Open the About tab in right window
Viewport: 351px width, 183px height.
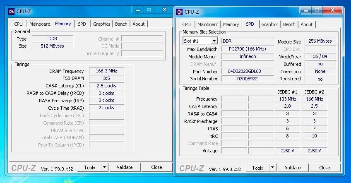pyautogui.click(x=306, y=24)
